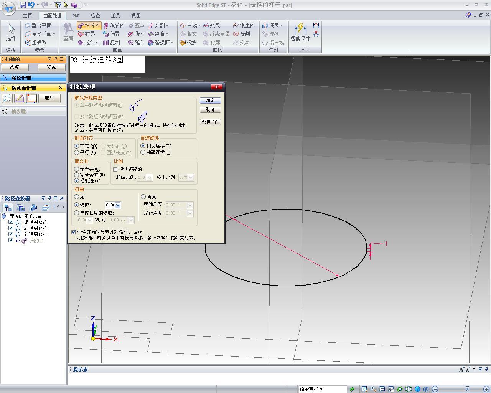
Task: Select the 交叉 (Intersection) curve tool
Action: click(211, 25)
